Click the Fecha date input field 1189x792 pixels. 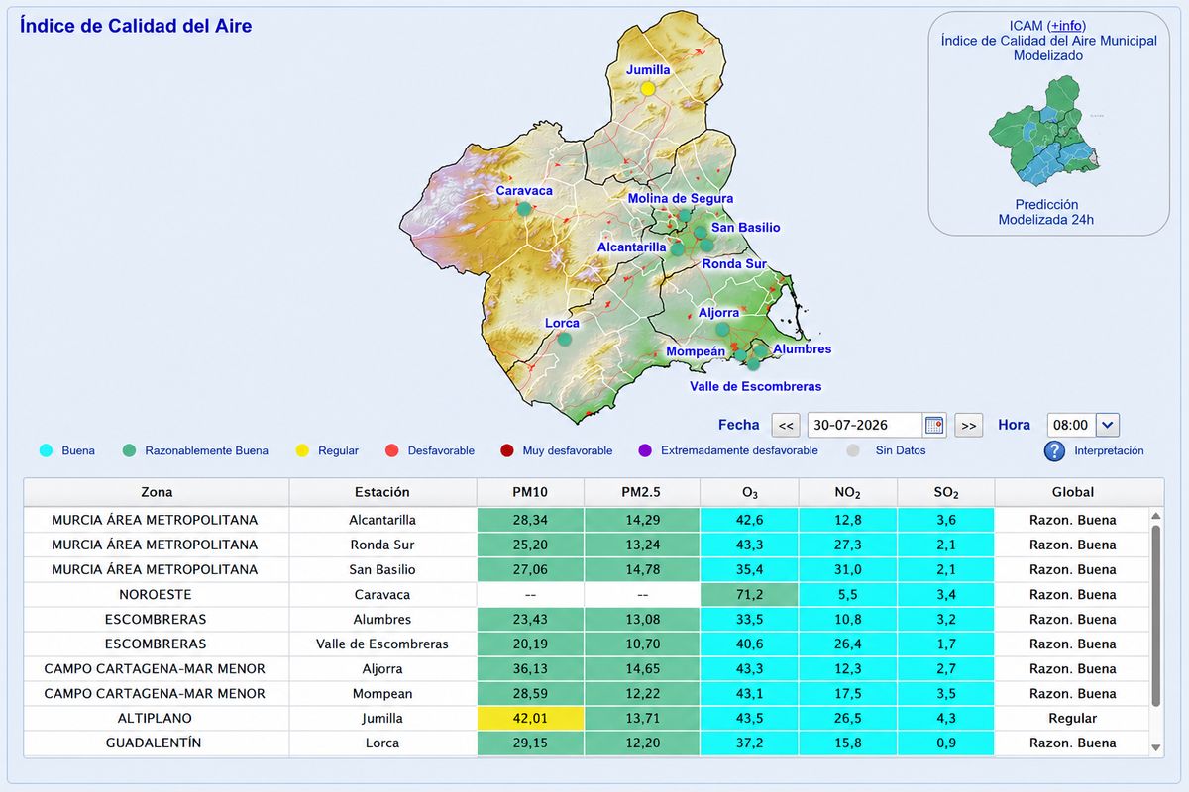(866, 426)
